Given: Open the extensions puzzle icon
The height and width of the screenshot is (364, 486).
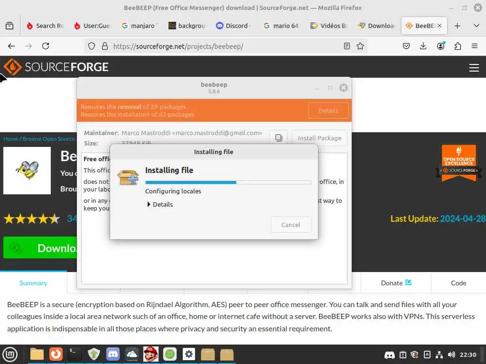Looking at the screenshot, I should (x=458, y=46).
